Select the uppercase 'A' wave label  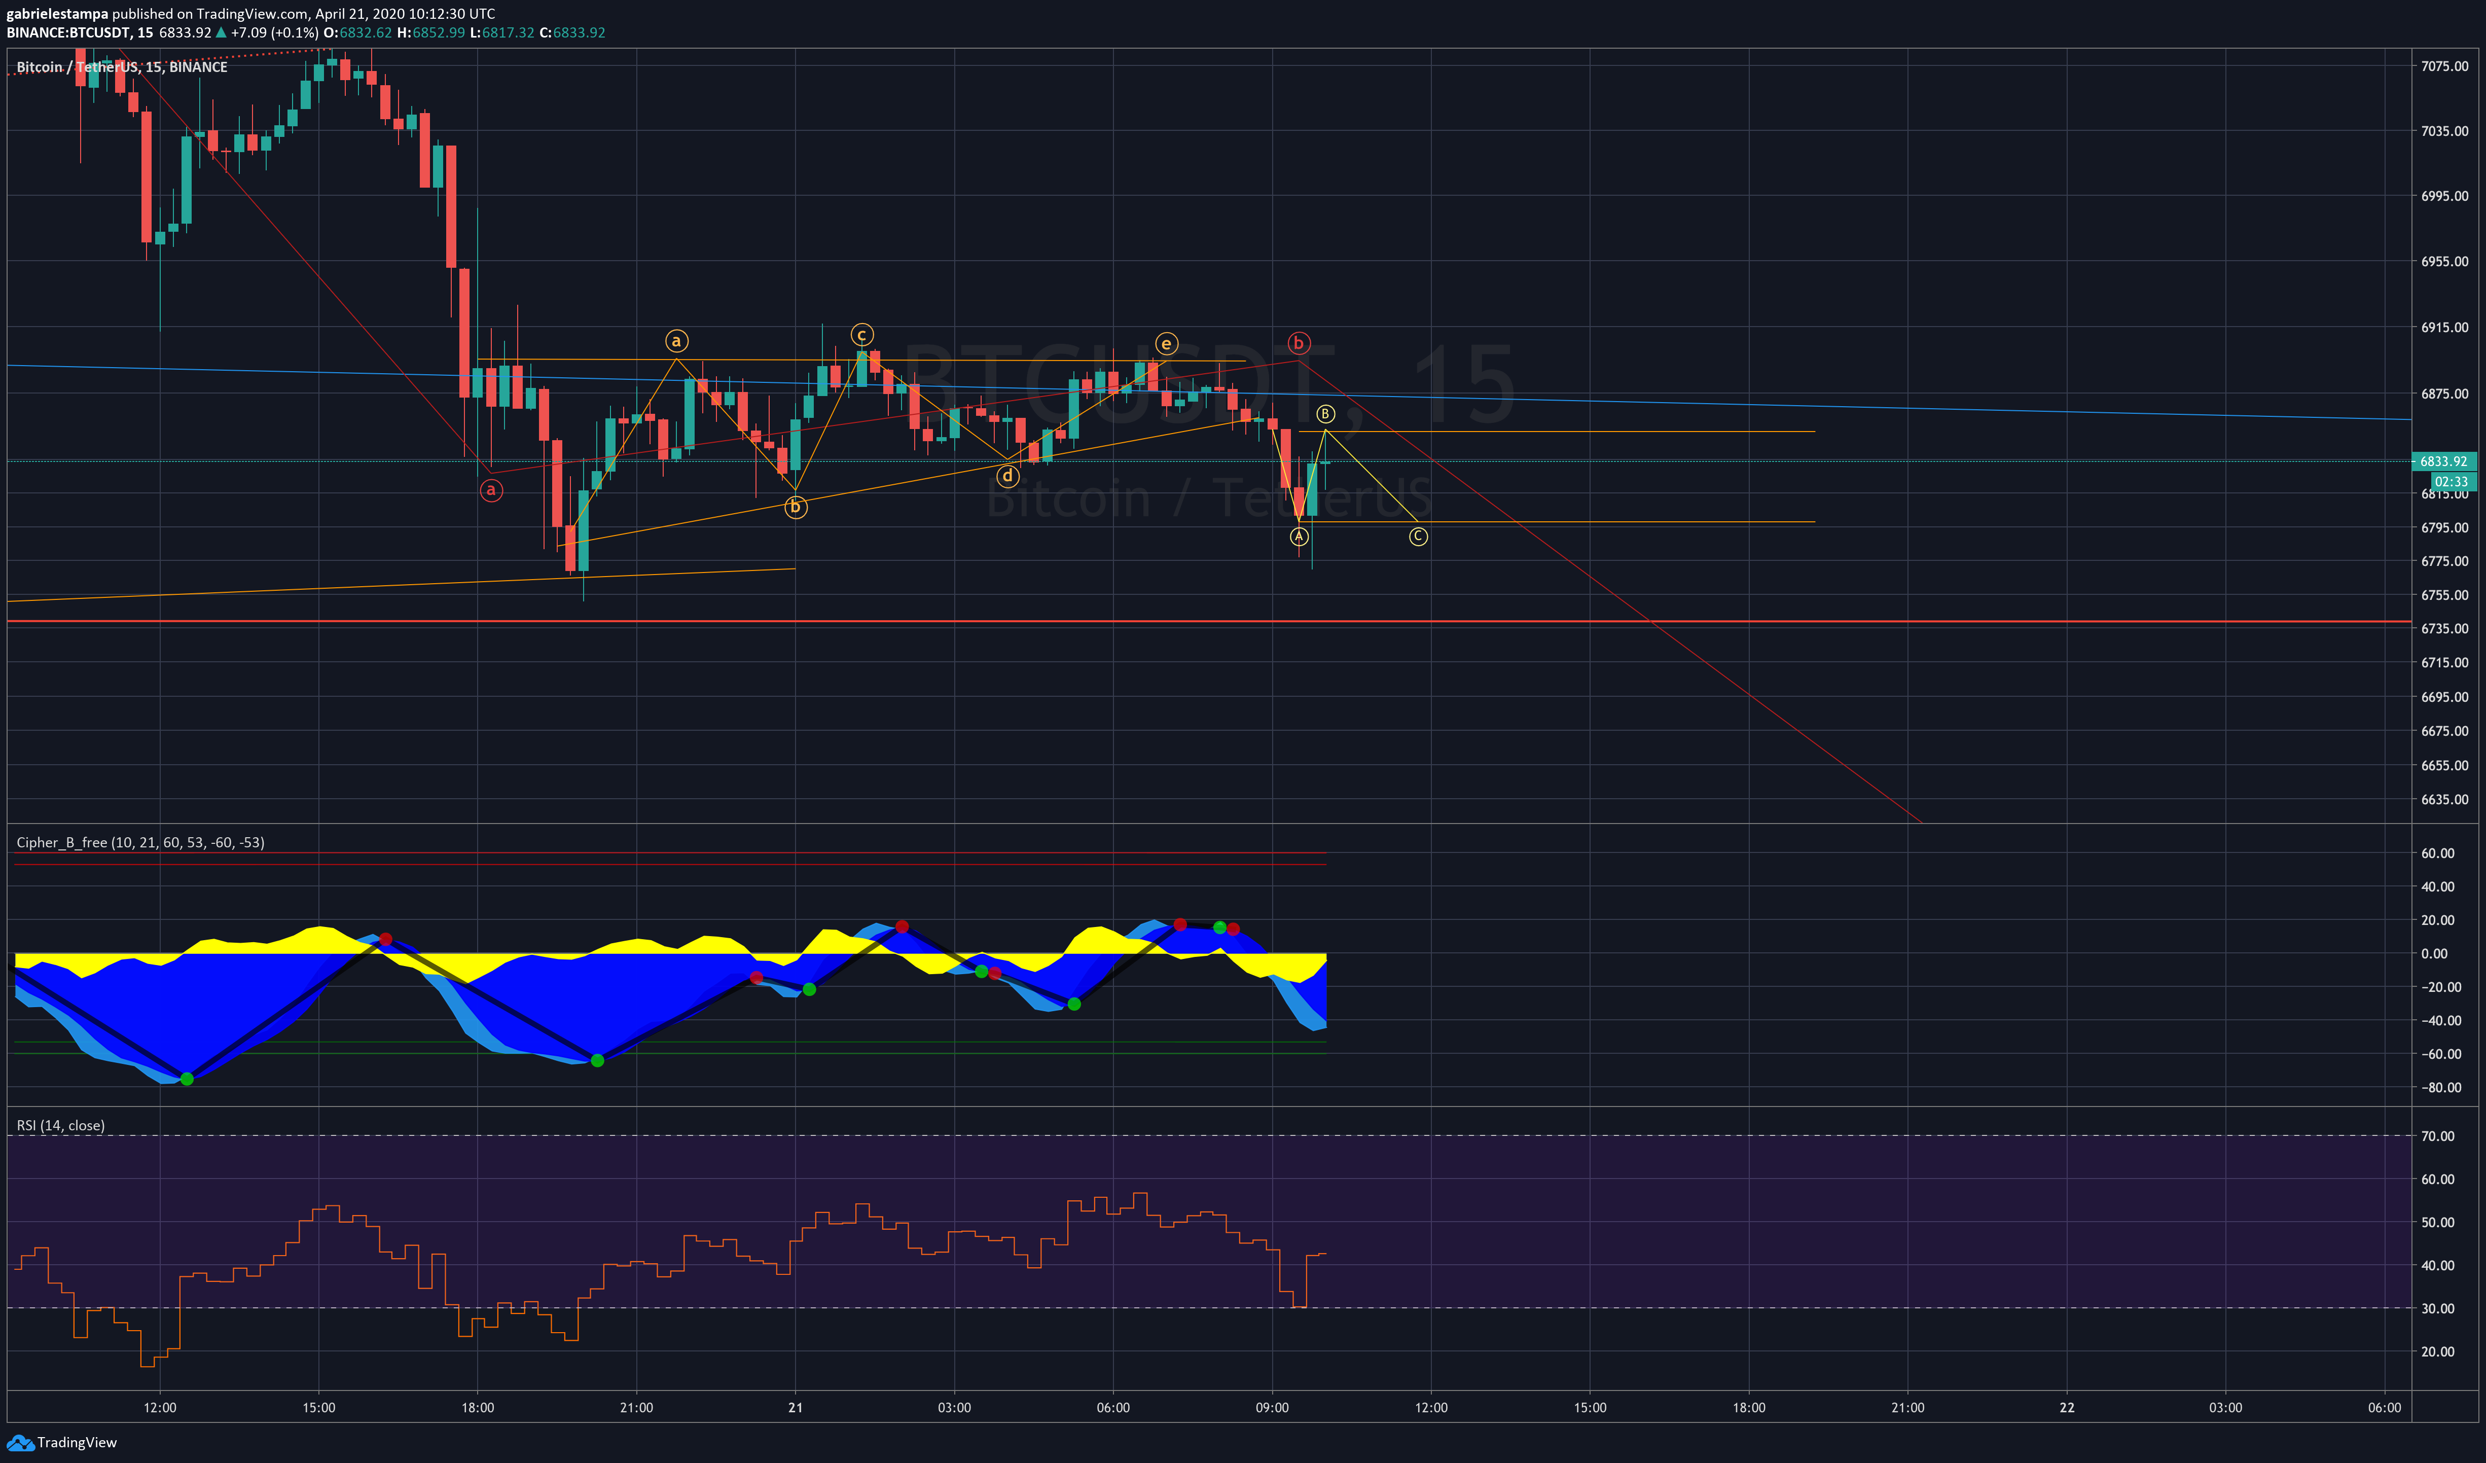pyautogui.click(x=1299, y=537)
